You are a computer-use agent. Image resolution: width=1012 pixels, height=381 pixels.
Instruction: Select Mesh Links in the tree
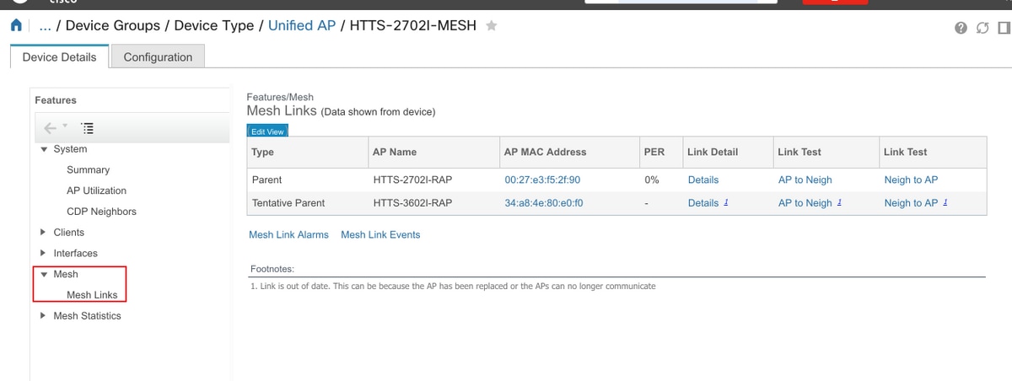[92, 295]
